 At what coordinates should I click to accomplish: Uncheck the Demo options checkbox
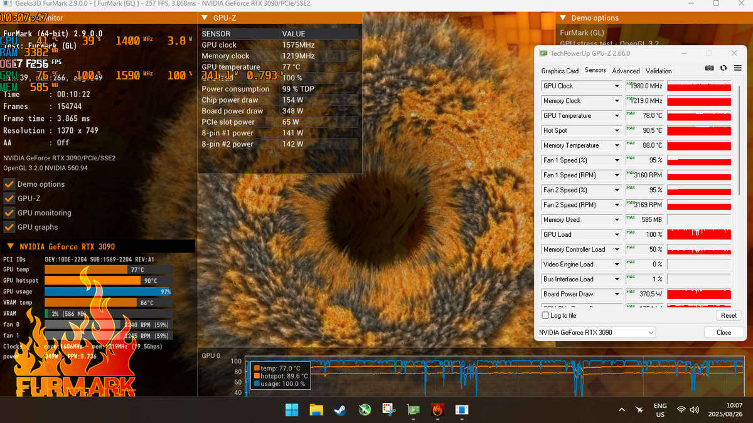pyautogui.click(x=9, y=184)
